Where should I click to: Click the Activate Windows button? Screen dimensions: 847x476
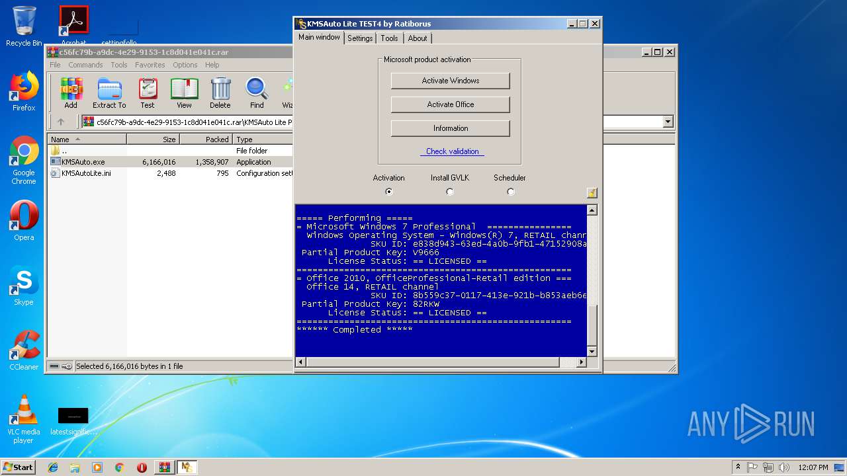[451, 81]
